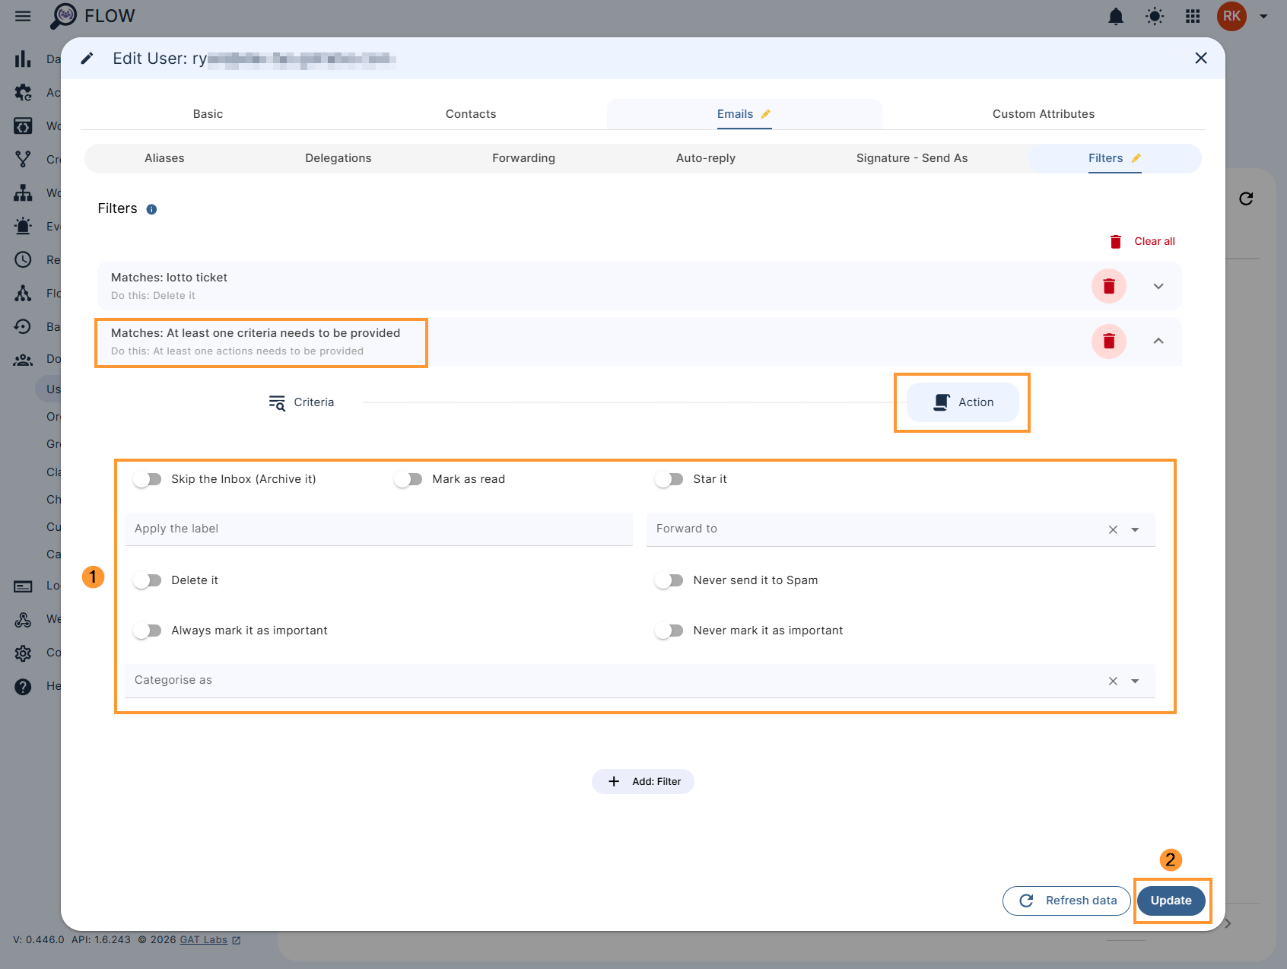The width and height of the screenshot is (1287, 969).
Task: Click the Update button
Action: tap(1171, 901)
